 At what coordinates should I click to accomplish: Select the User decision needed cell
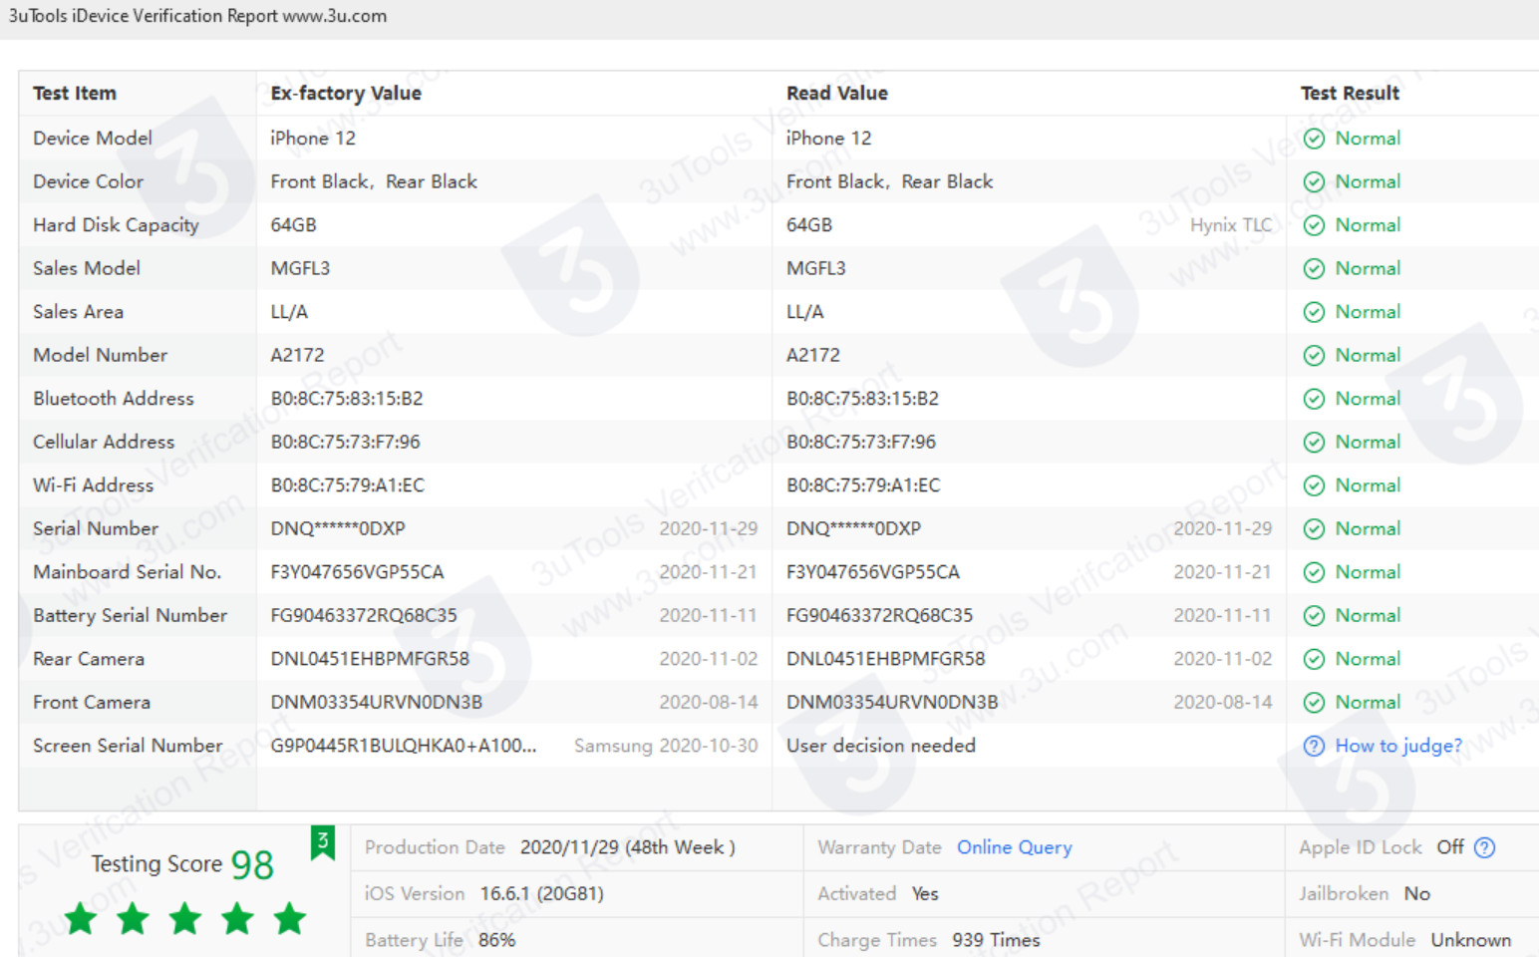[880, 746]
